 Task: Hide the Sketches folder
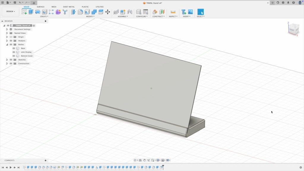11,60
